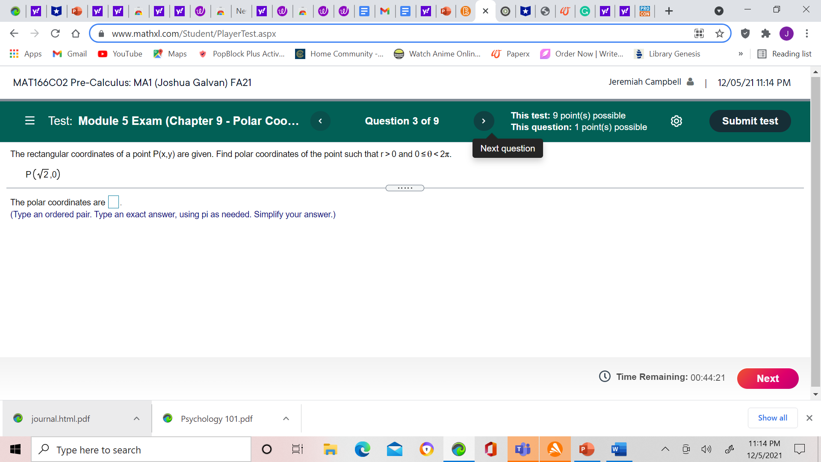Click Show all in the downloads bar
Screen dimensions: 821x462
pos(772,418)
